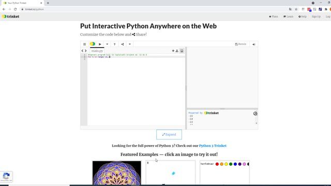Upload a file with the upload icon
This screenshot has height=186, width=331.
pyautogui.click(x=177, y=51)
